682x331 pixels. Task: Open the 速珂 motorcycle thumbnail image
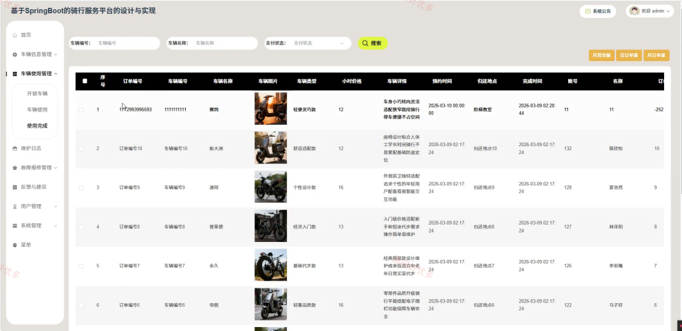[x=270, y=187]
